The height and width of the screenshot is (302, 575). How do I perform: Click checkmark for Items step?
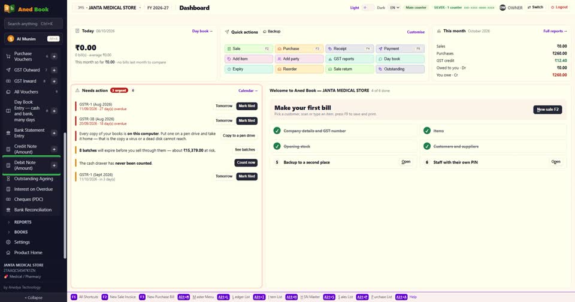427,131
